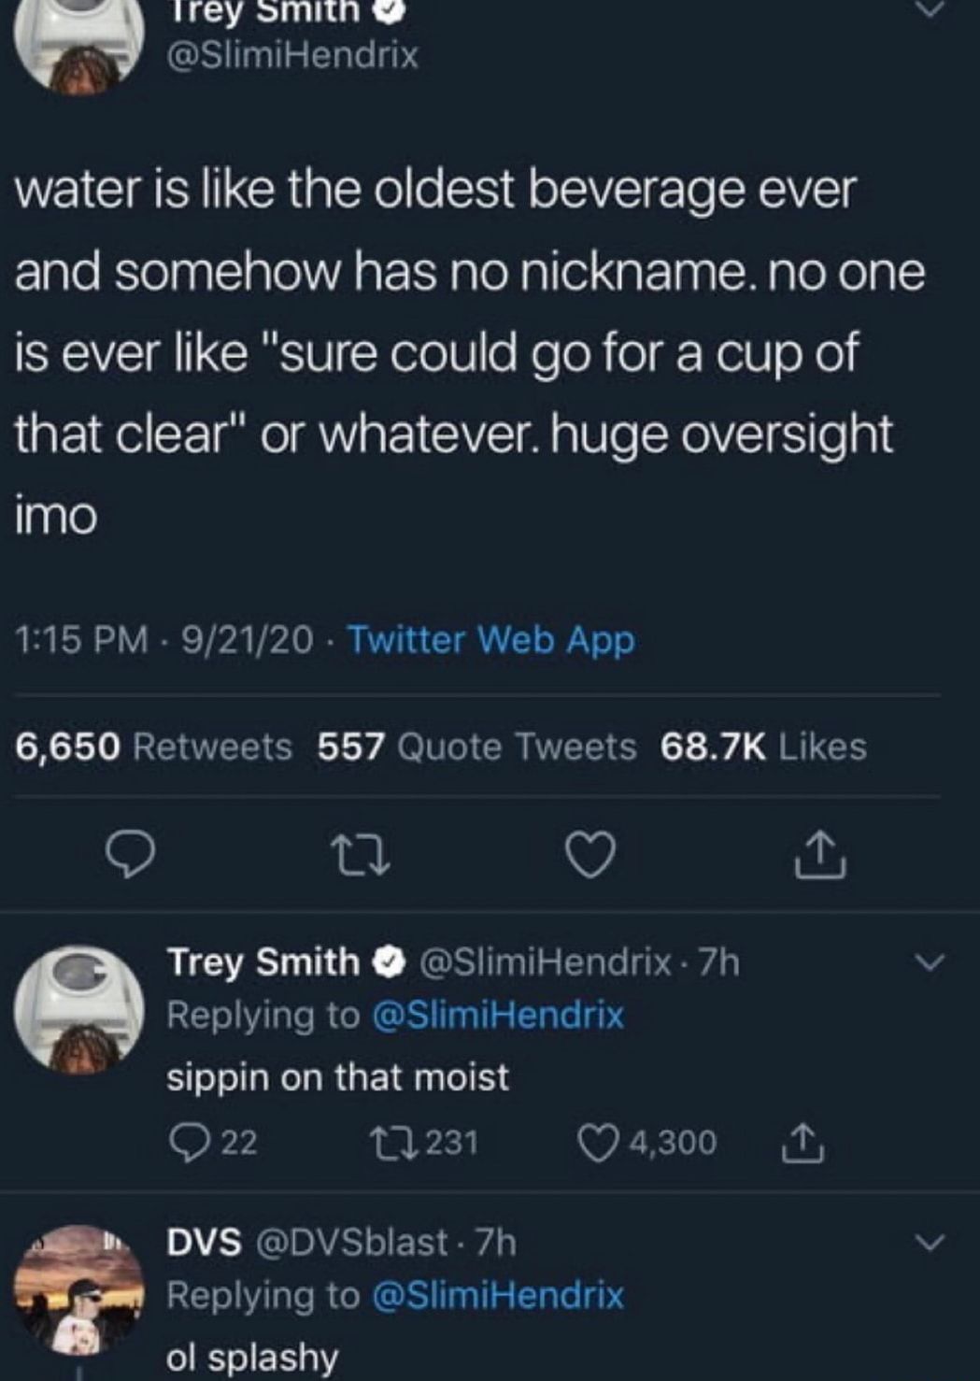View the 6,650 Retweets list
The image size is (980, 1381).
tap(149, 747)
